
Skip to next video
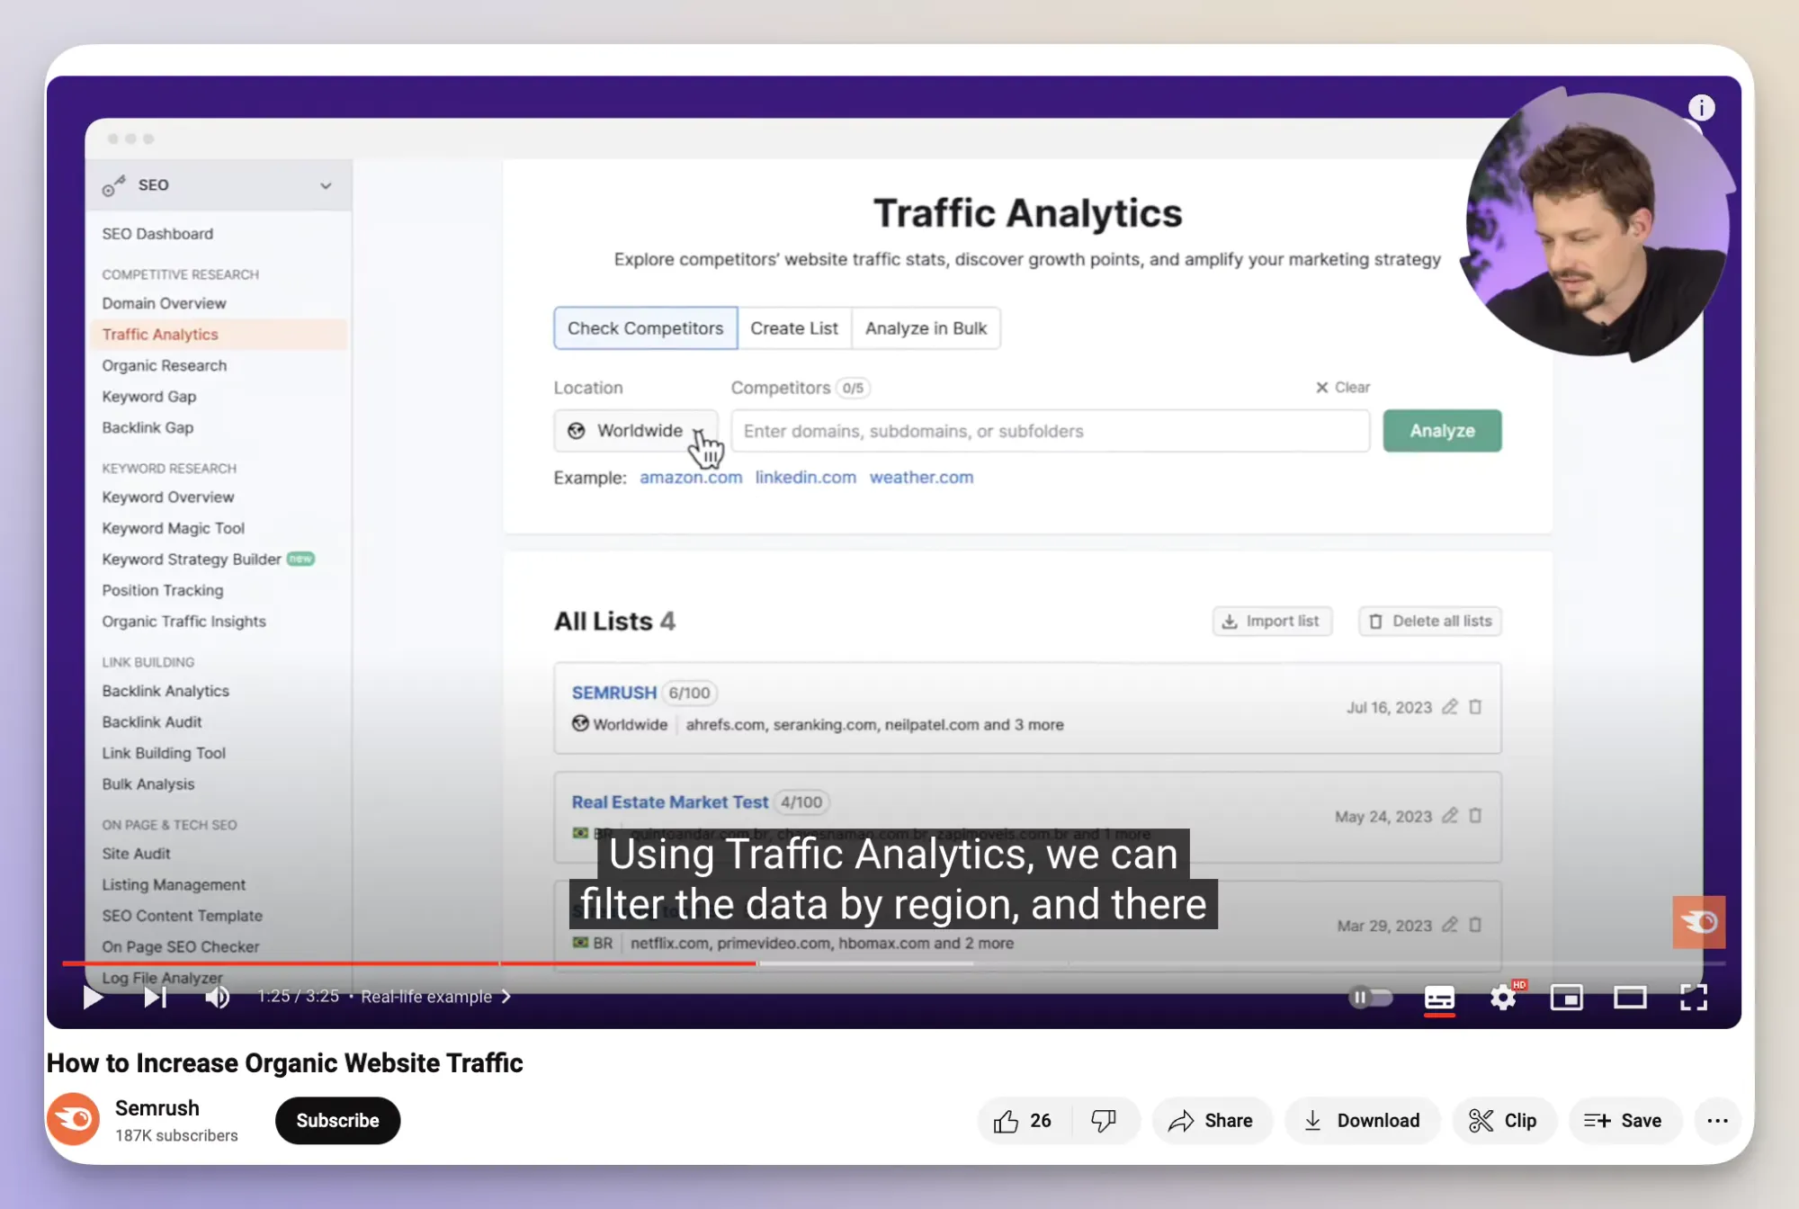(155, 997)
